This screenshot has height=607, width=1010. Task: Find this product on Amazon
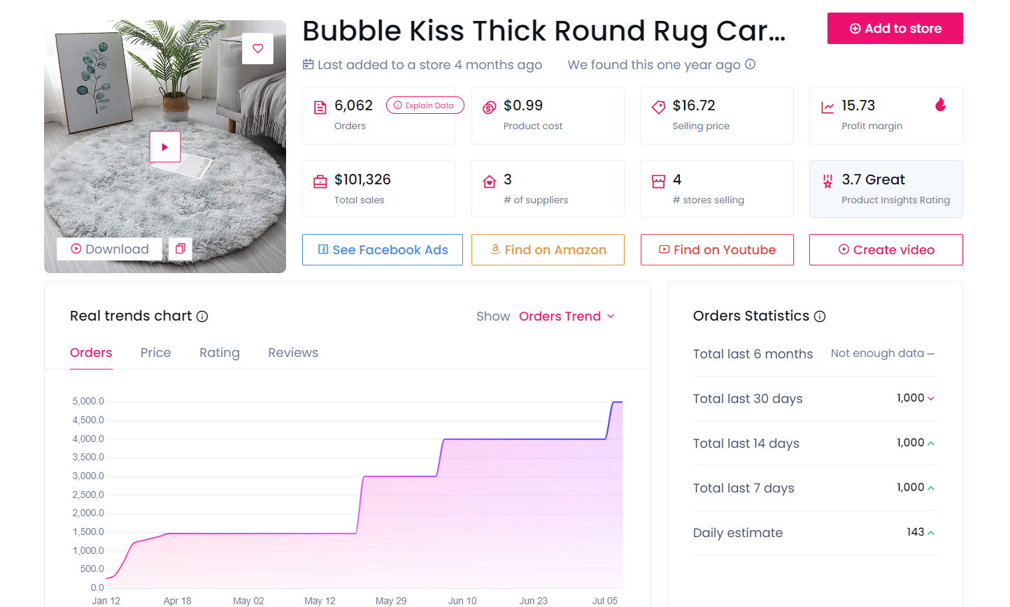click(548, 250)
